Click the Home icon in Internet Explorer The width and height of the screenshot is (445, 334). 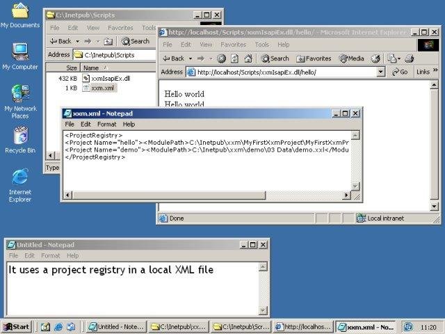248,58
